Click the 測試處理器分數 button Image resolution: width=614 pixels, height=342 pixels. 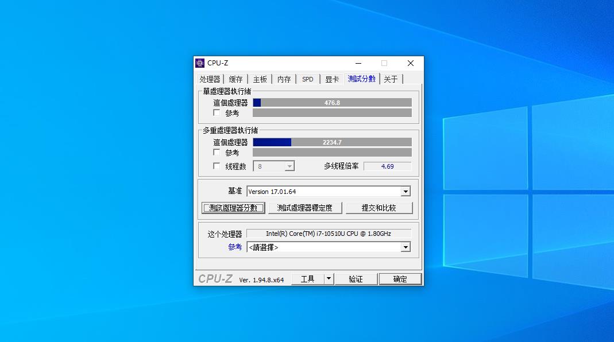pyautogui.click(x=233, y=208)
